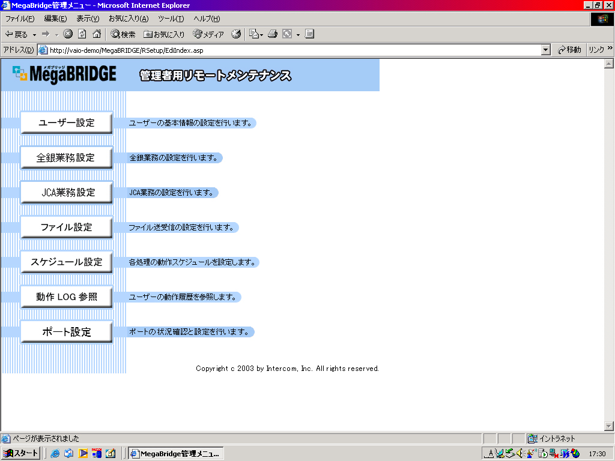Screen dimensions: 615x461
Task: Click the Back (戻る) arrow button
Action: [16, 34]
